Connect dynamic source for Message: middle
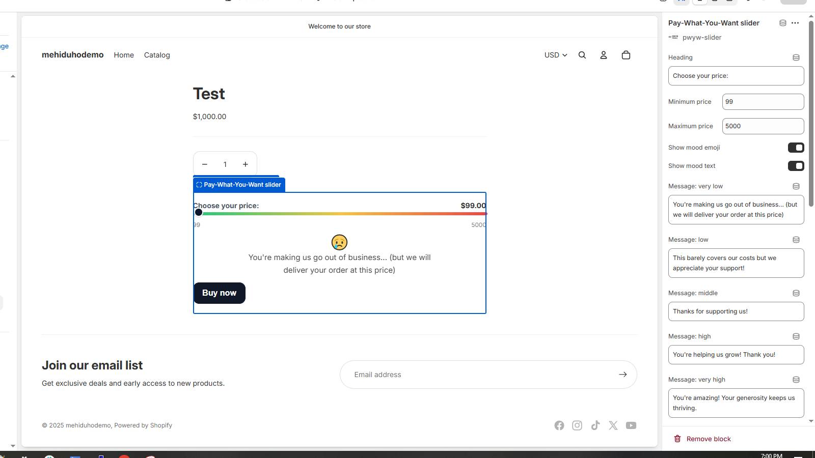 point(796,293)
